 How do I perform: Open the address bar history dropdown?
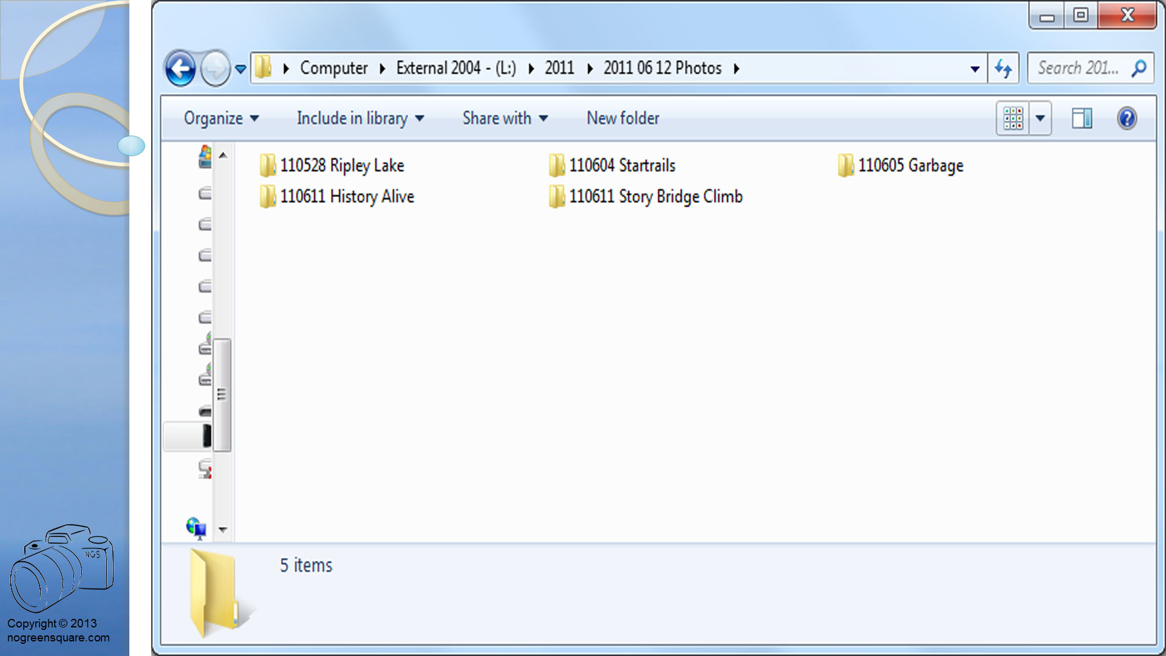coord(975,69)
